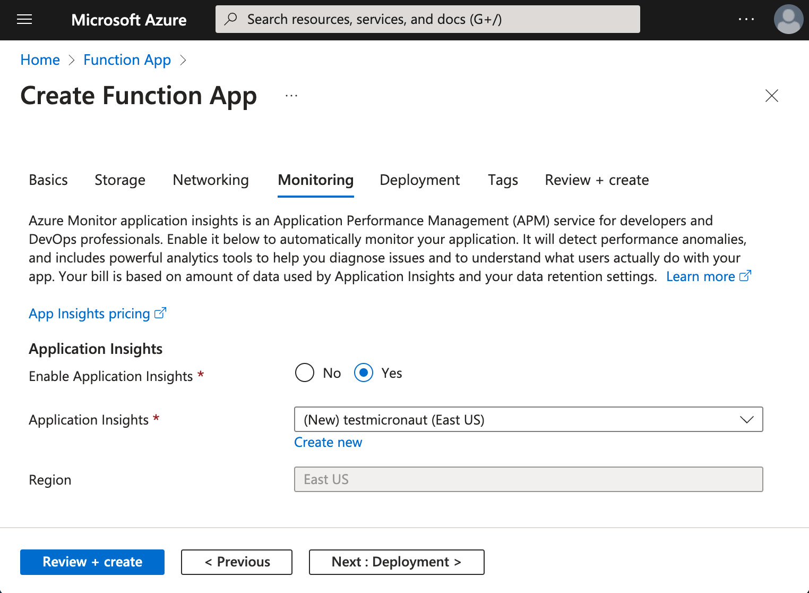Screen dimensions: 809x593
Task: Click the blue Review + create button
Action: coord(92,562)
